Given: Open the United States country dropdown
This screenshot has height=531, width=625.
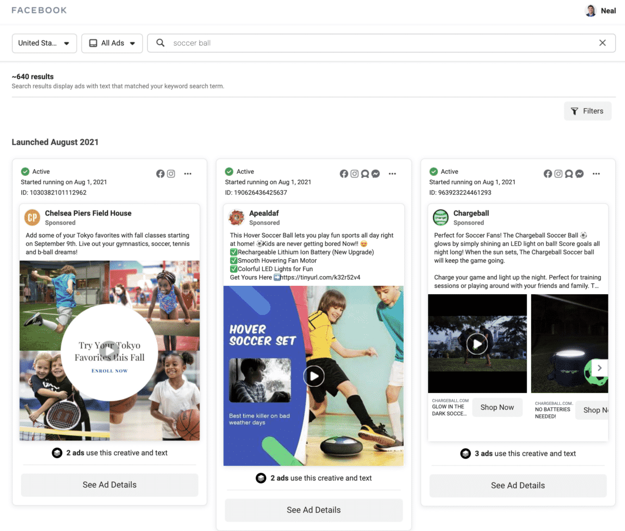Looking at the screenshot, I should point(44,43).
